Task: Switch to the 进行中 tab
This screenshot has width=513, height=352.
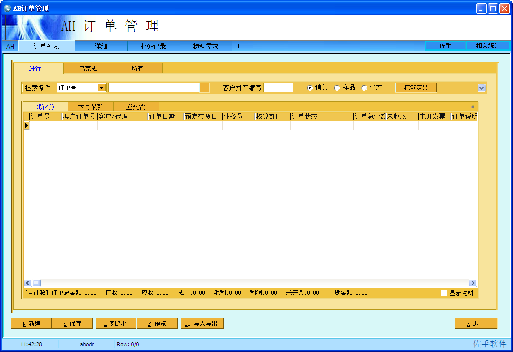Action: click(38, 69)
